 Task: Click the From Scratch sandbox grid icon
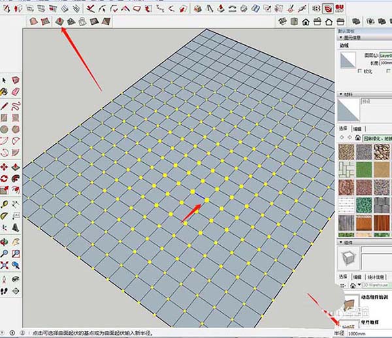tap(46, 22)
